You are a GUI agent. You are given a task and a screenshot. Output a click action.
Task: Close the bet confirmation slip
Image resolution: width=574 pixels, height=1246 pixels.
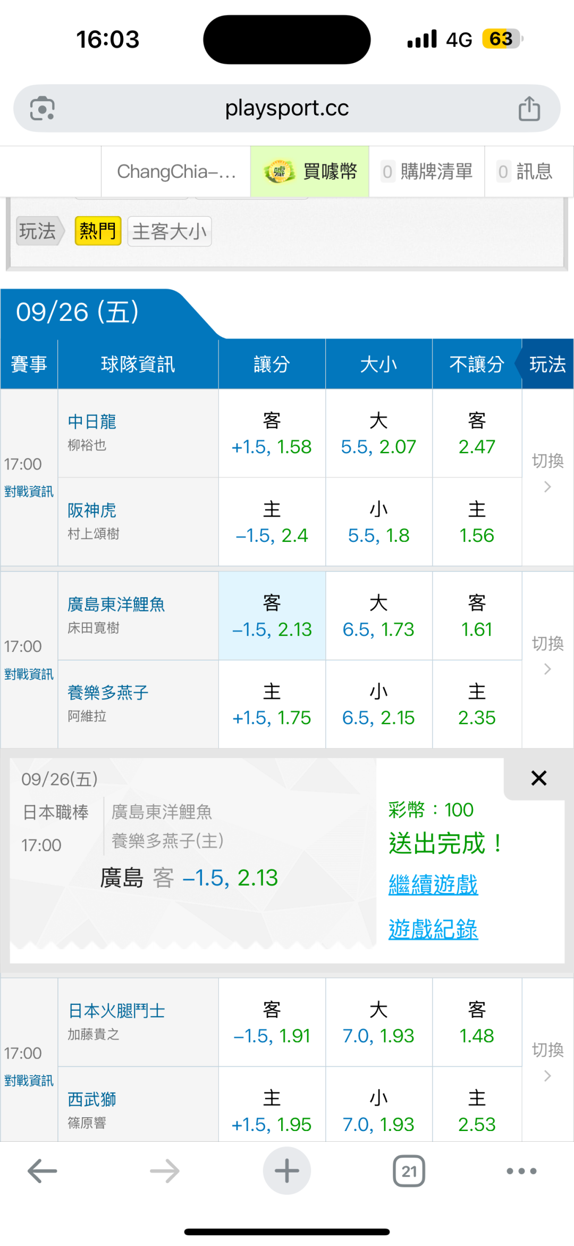click(538, 778)
